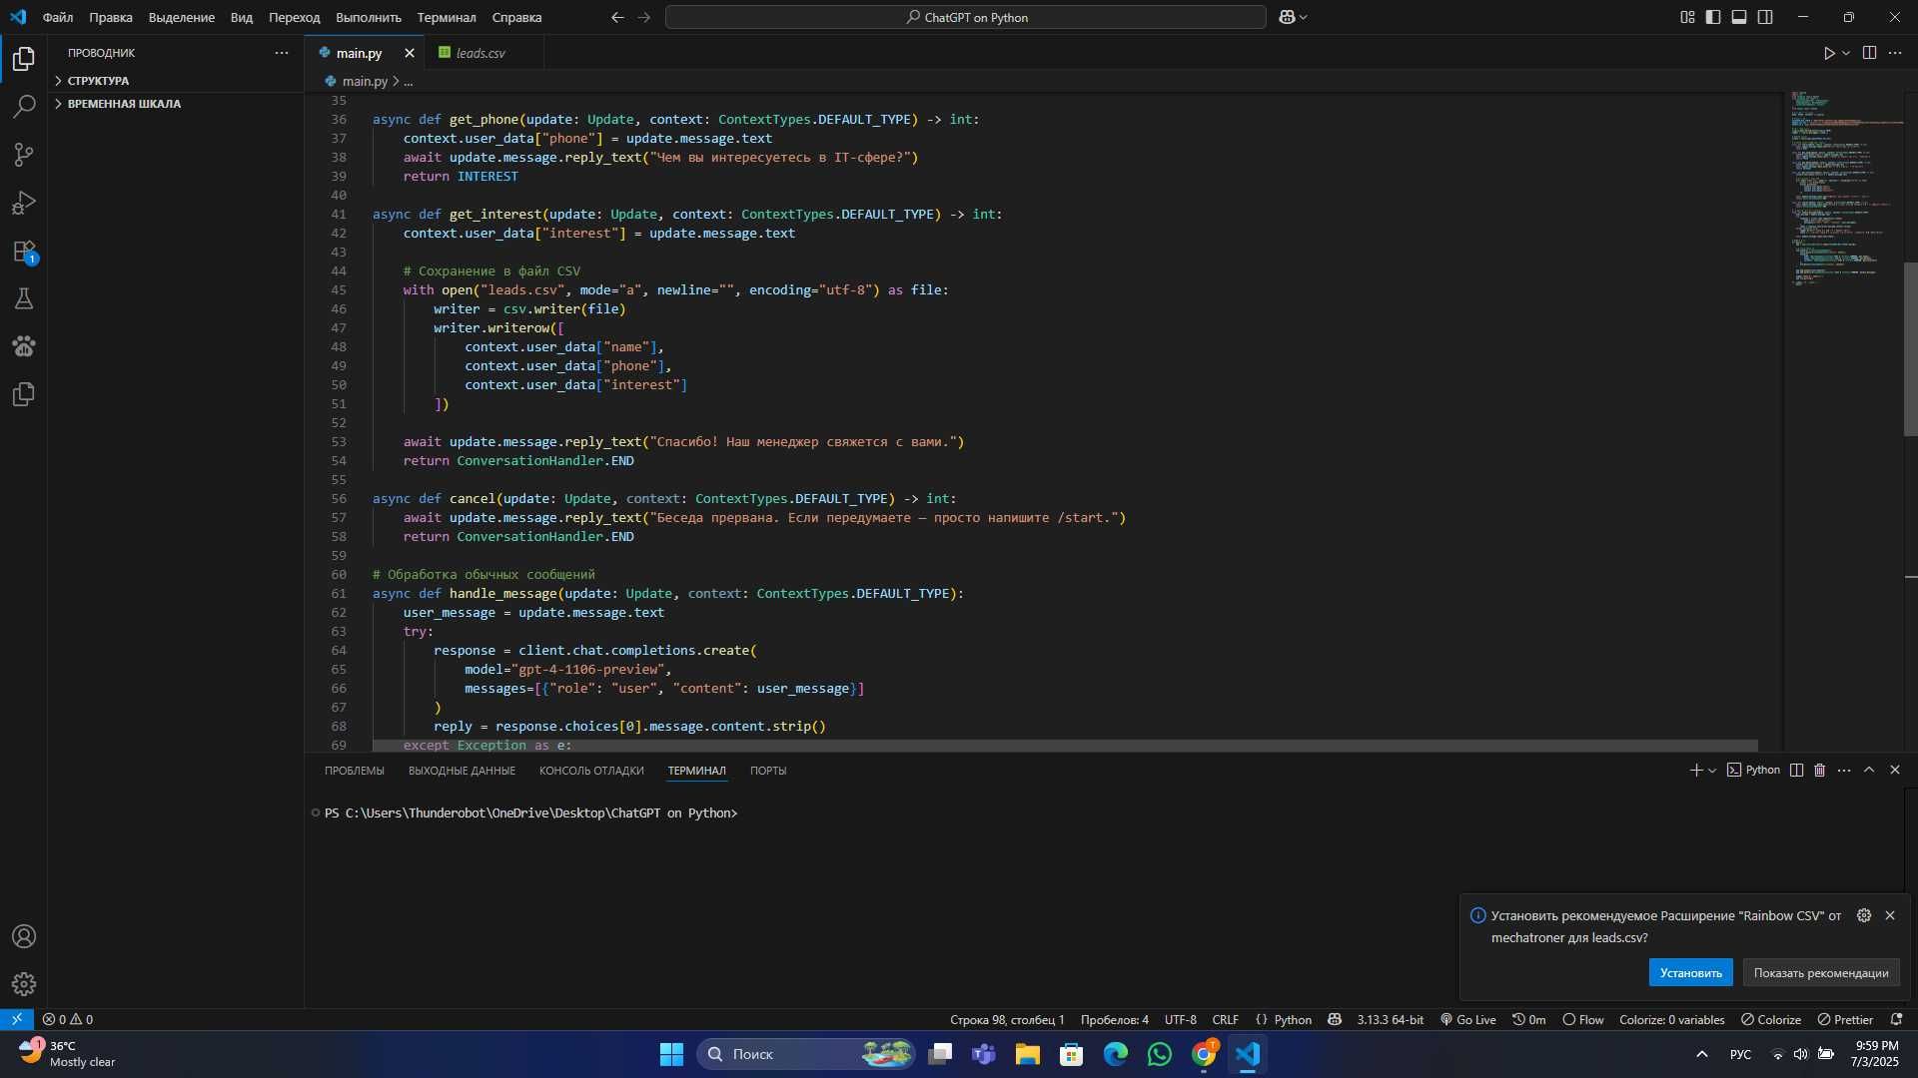Click Показать рекомендации button
This screenshot has height=1078, width=1918.
(x=1820, y=972)
